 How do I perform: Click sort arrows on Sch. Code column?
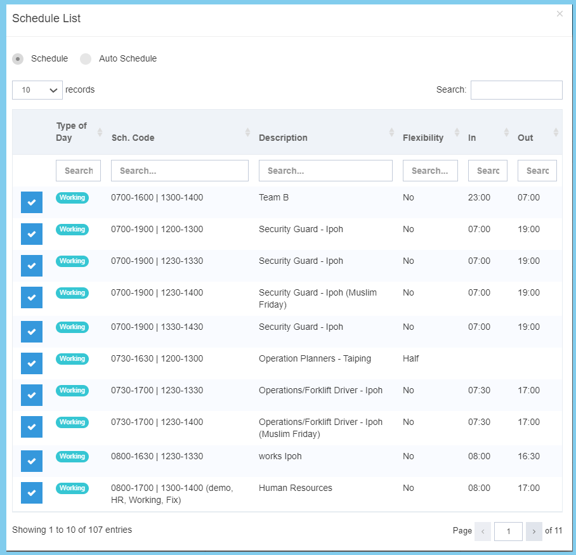click(247, 132)
